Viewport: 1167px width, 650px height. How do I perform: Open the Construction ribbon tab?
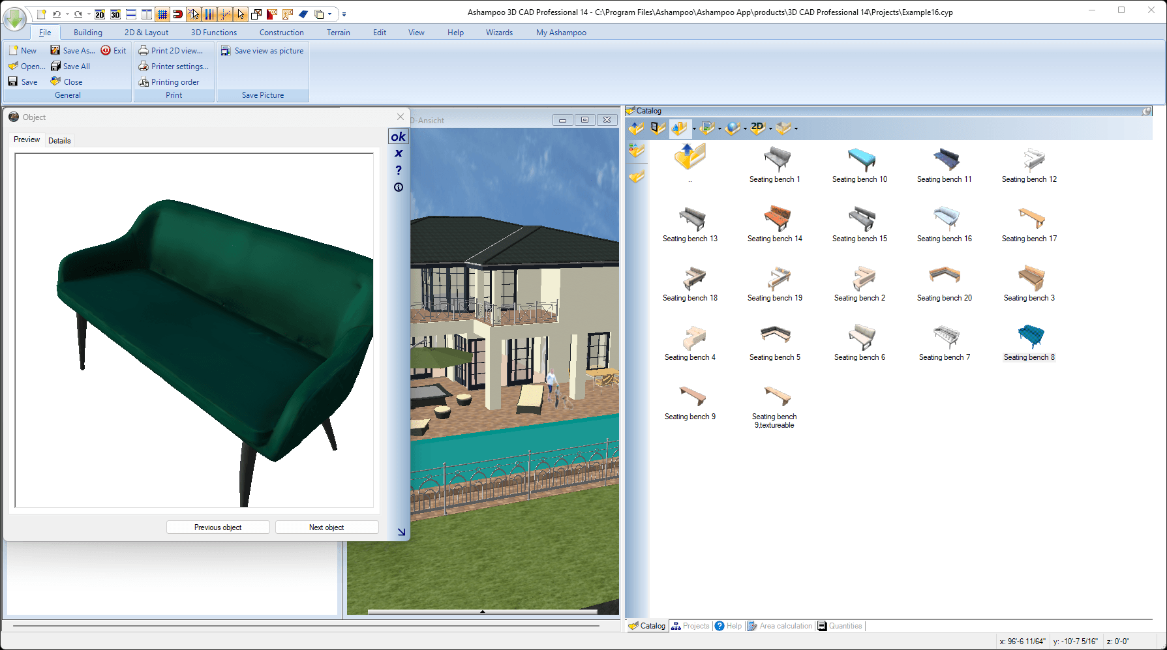click(281, 33)
